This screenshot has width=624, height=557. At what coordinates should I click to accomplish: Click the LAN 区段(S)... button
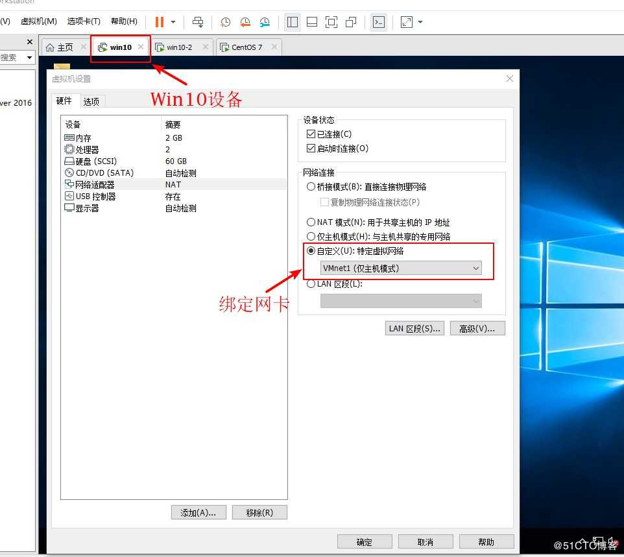414,329
